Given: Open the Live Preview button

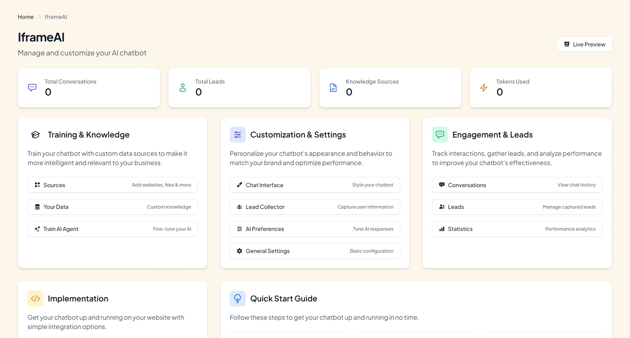Looking at the screenshot, I should pos(584,44).
